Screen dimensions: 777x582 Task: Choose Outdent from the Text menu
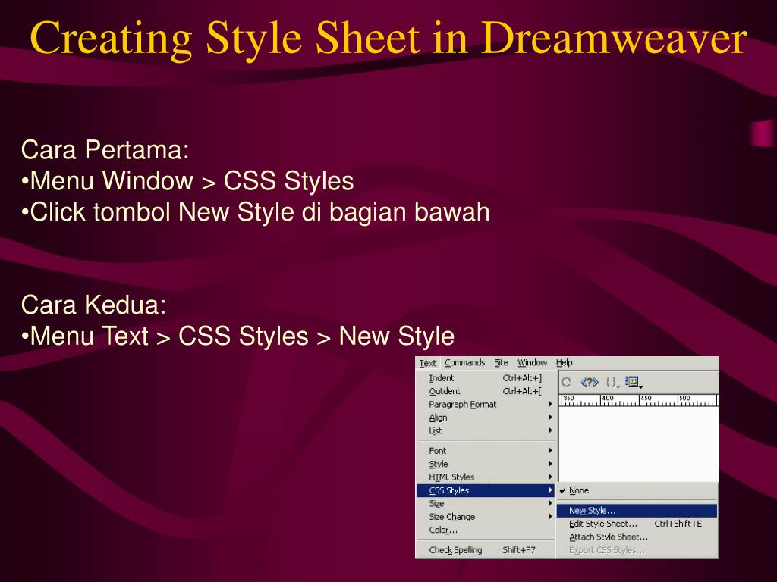486,392
